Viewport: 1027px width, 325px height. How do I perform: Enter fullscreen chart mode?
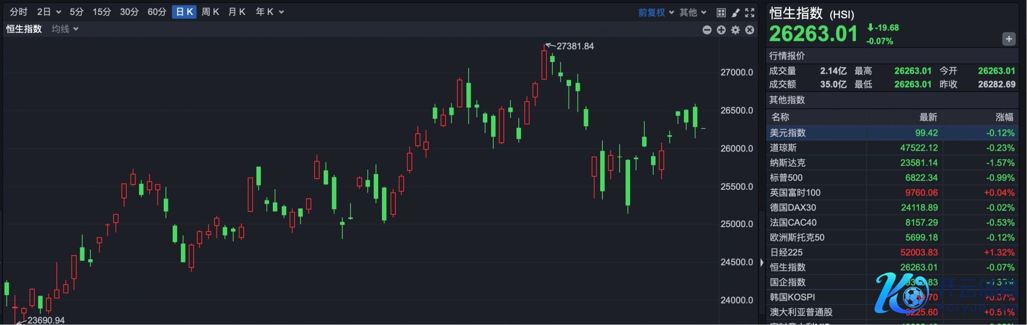pyautogui.click(x=750, y=12)
